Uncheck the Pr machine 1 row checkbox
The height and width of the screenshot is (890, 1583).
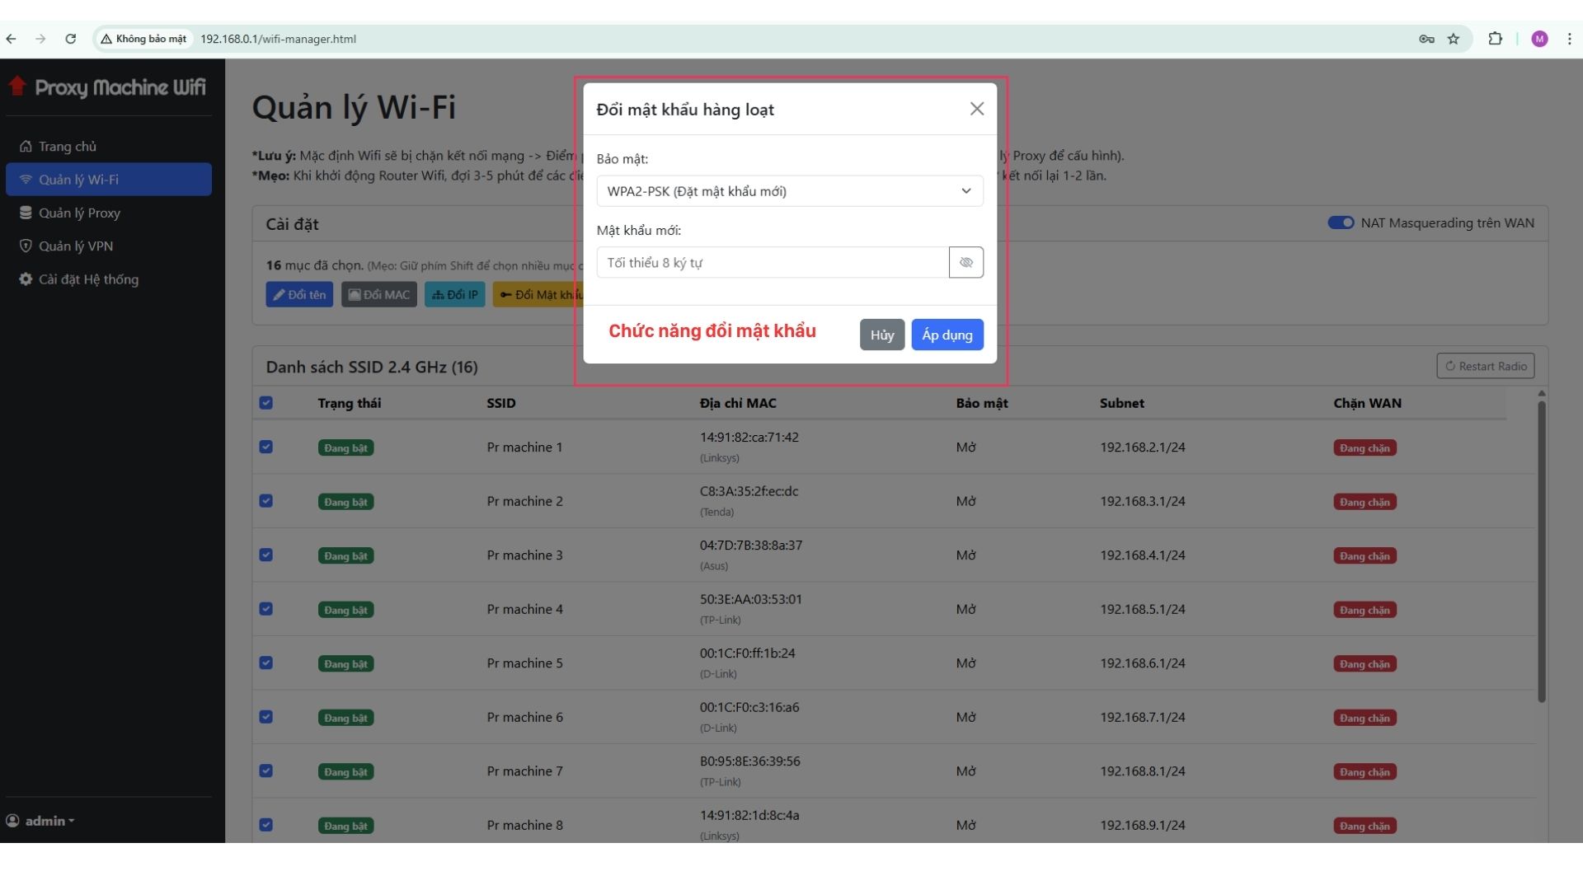[265, 447]
